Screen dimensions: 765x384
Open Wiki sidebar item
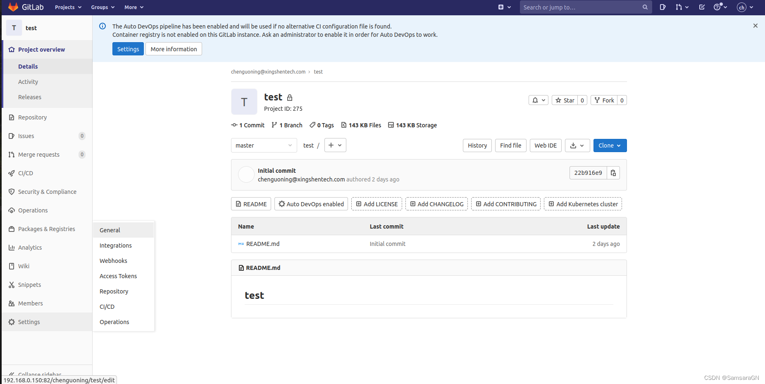(47, 266)
